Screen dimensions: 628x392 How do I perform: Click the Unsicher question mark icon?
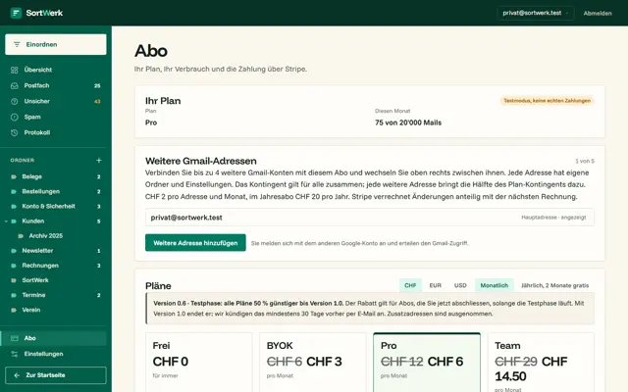pyautogui.click(x=15, y=101)
